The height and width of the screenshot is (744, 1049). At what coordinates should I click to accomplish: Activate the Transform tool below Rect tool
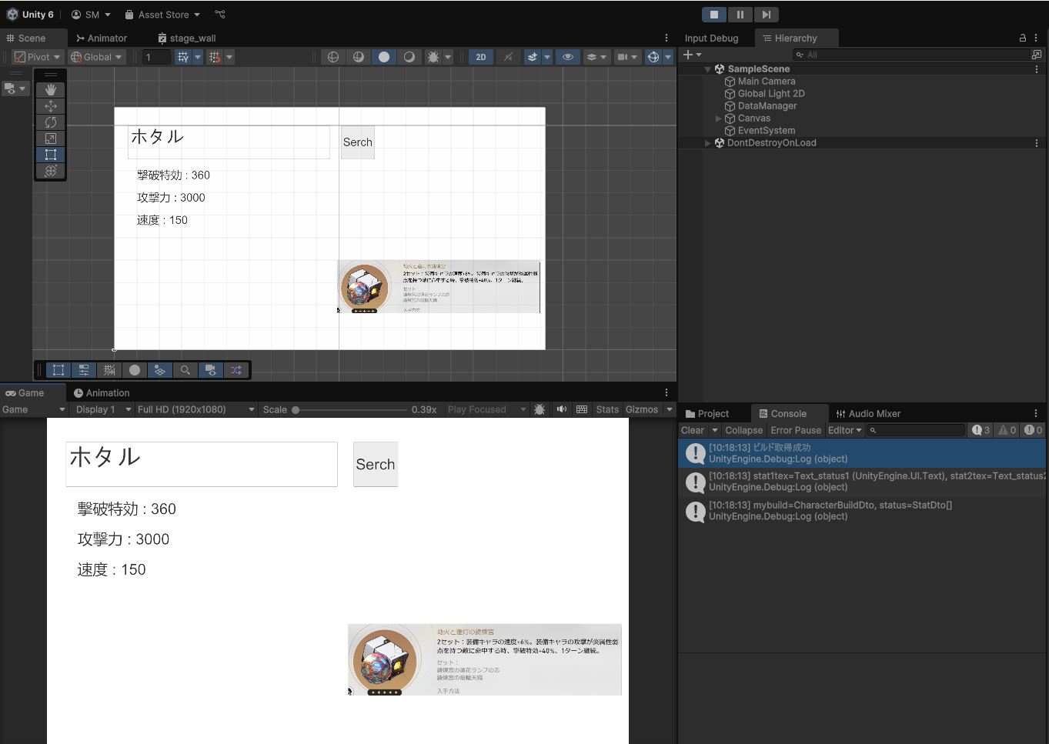[x=51, y=171]
